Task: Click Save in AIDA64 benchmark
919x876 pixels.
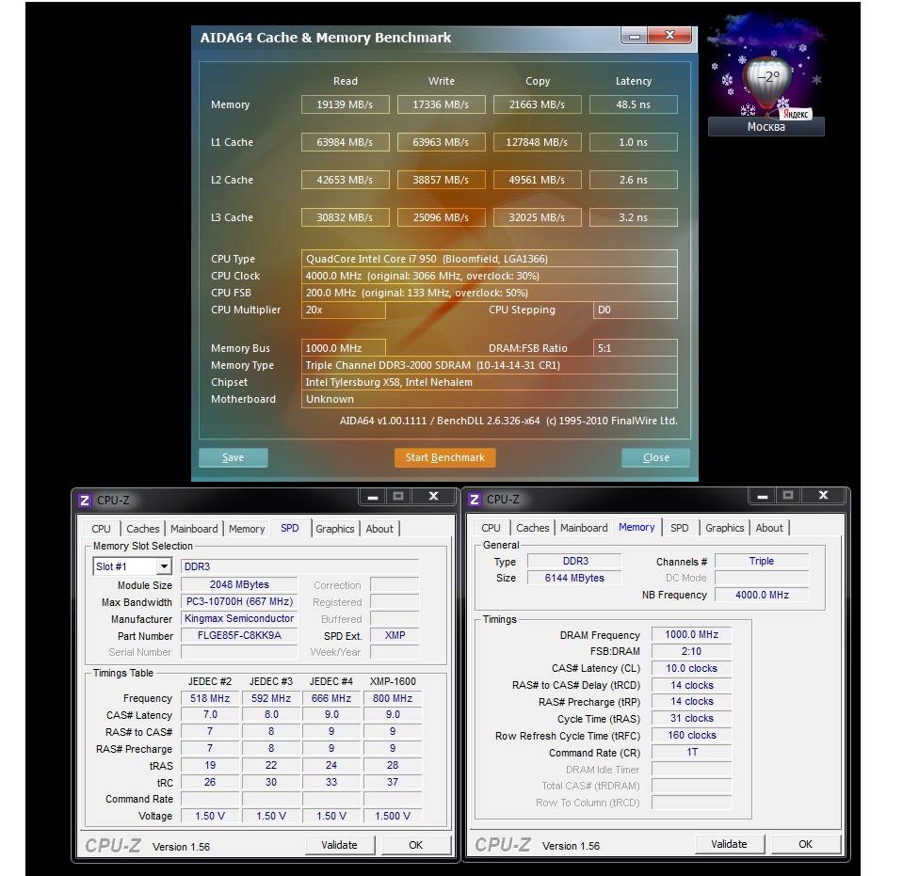Action: pos(234,457)
